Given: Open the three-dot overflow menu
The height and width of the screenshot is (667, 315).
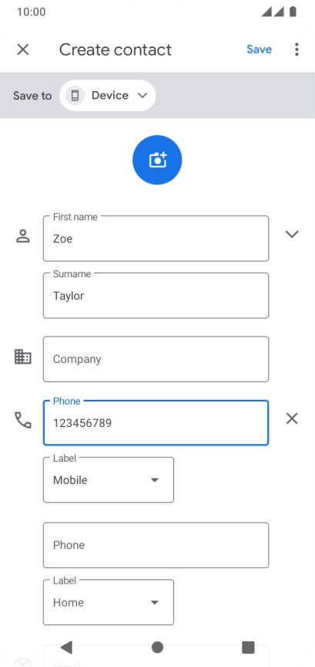Looking at the screenshot, I should 297,49.
